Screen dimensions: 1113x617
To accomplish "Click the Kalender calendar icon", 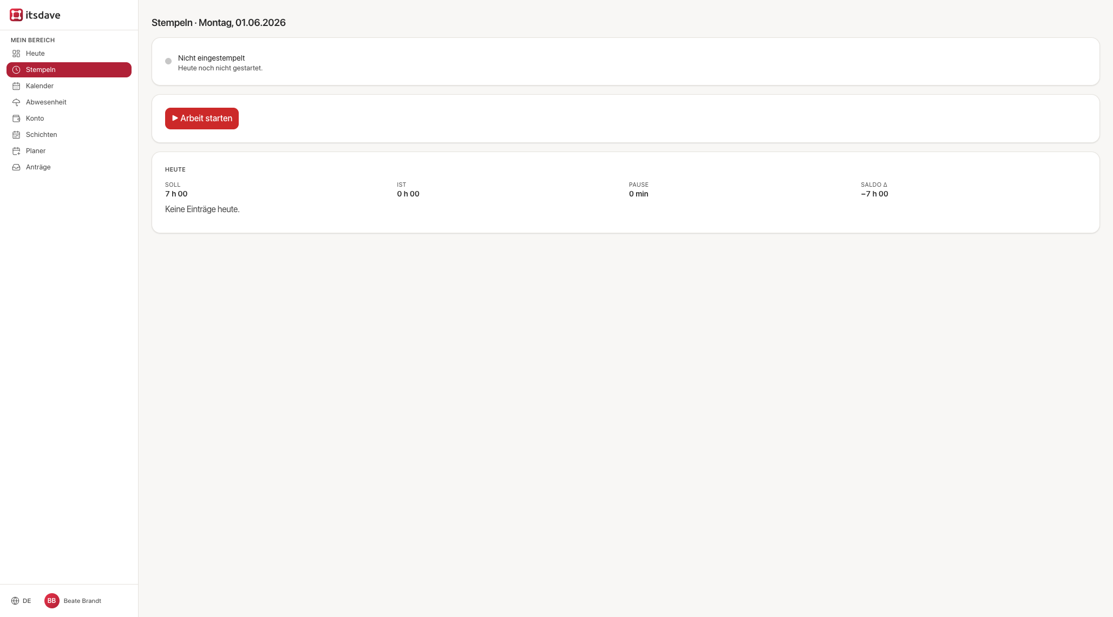I will pos(16,86).
